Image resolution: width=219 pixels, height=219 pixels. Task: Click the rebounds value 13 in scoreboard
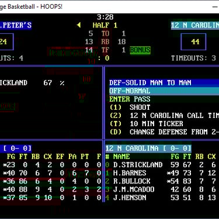[x=89, y=41]
